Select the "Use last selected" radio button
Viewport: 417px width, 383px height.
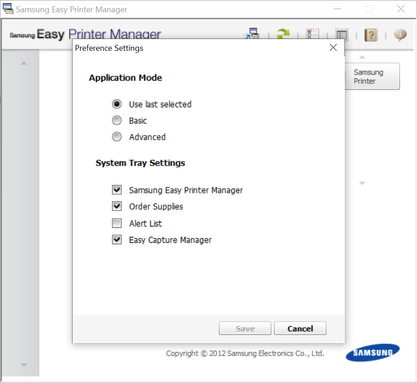117,104
